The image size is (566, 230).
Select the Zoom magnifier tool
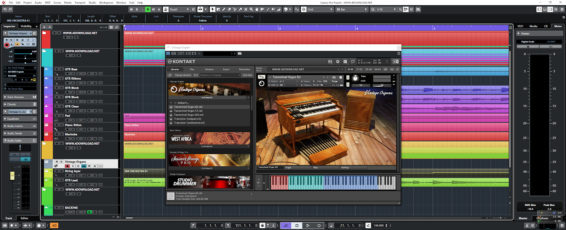click(251, 9)
